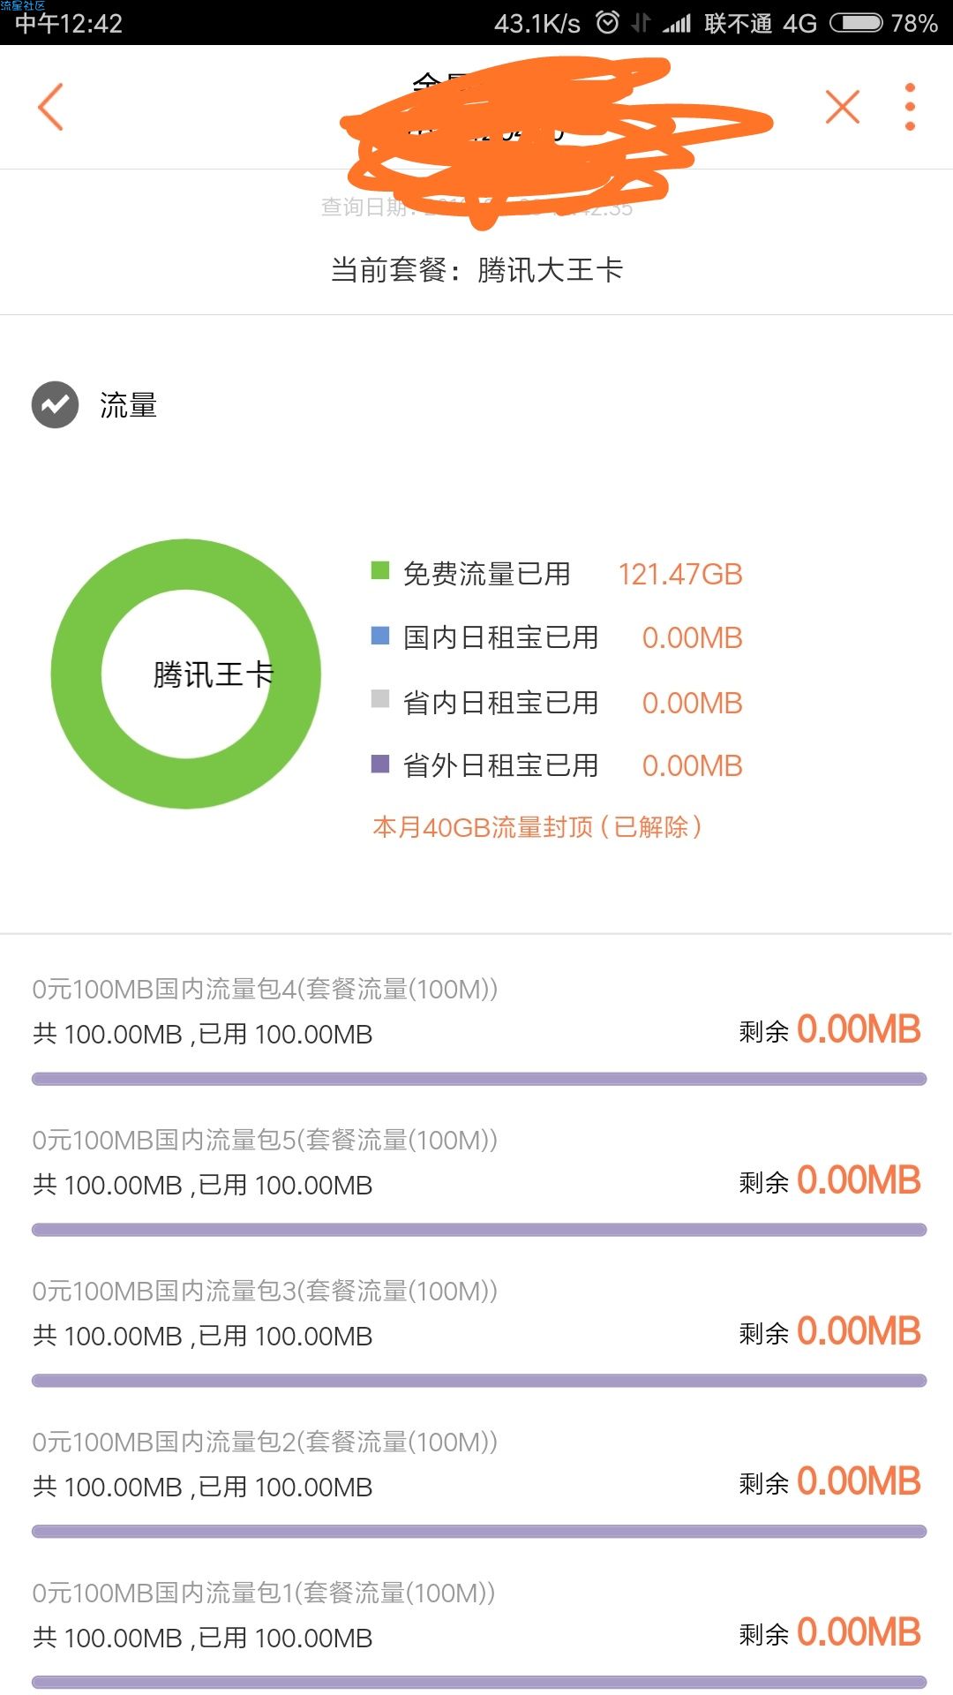This screenshot has height=1695, width=953.
Task: Click 流量包1 remaining 0.00MB value
Action: [858, 1632]
